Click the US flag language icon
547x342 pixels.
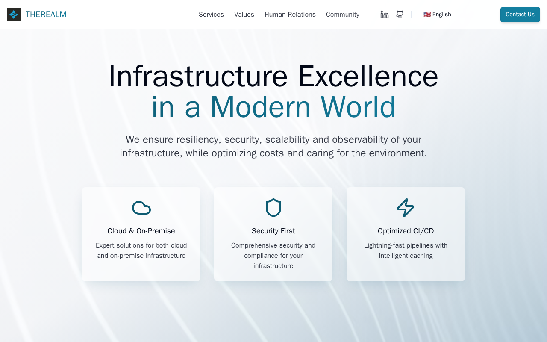(x=427, y=15)
